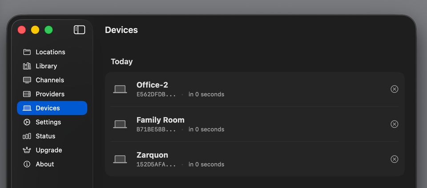Click the Office-2 laptop icon
The width and height of the screenshot is (427, 188).
click(x=120, y=89)
